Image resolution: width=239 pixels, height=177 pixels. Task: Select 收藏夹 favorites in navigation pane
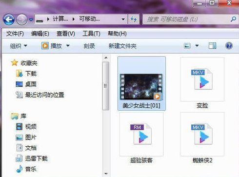click(24, 63)
